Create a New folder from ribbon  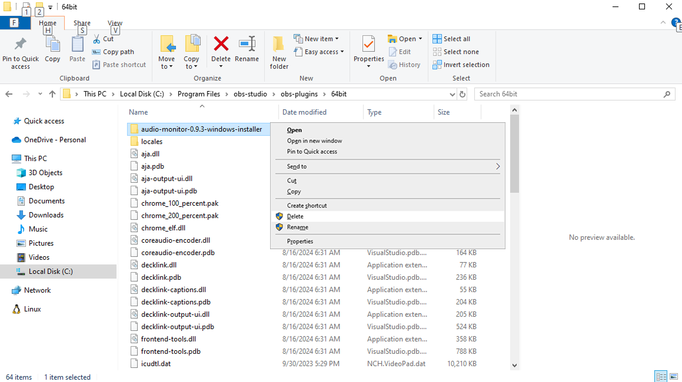point(279,52)
